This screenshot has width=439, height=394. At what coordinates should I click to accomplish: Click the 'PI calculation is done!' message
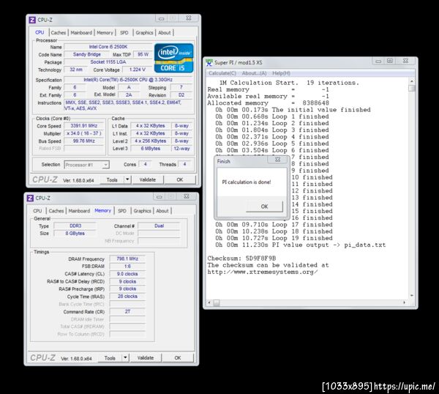tap(247, 182)
